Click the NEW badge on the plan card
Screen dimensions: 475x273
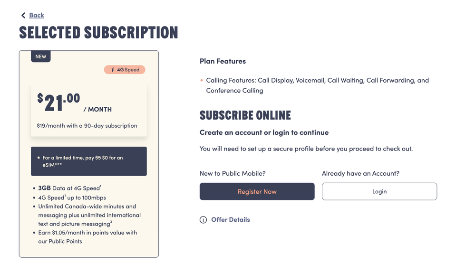click(41, 56)
